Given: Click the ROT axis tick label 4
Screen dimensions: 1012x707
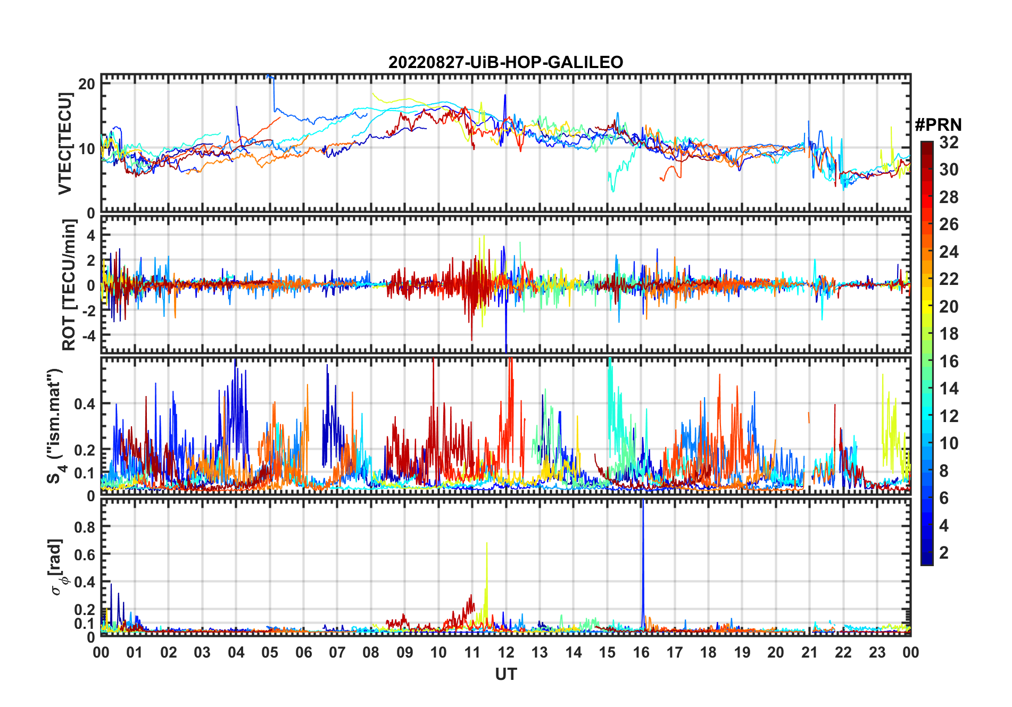Looking at the screenshot, I should 91,235.
